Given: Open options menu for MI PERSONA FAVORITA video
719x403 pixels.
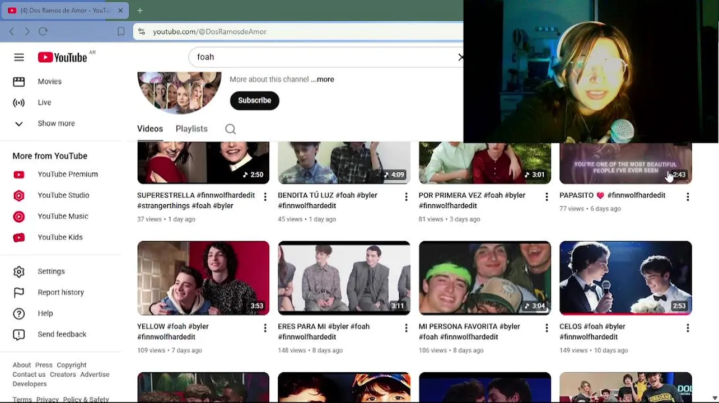Looking at the screenshot, I should point(547,328).
